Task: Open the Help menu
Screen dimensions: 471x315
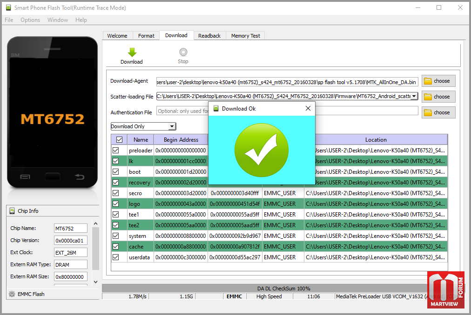Action: pyautogui.click(x=81, y=20)
